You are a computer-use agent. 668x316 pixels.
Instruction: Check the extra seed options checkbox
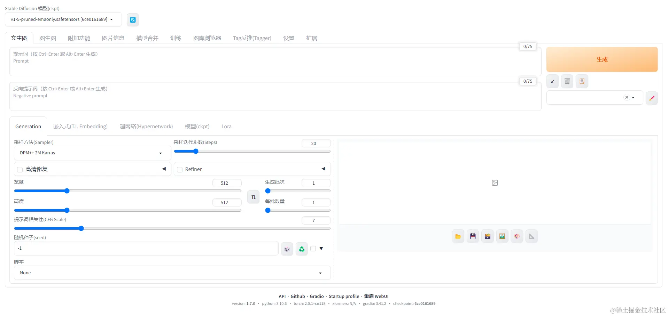[313, 249]
